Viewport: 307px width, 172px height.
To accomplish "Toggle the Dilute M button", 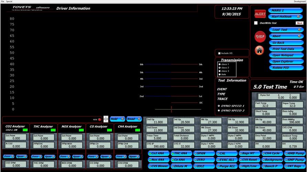I will click(x=181, y=166).
